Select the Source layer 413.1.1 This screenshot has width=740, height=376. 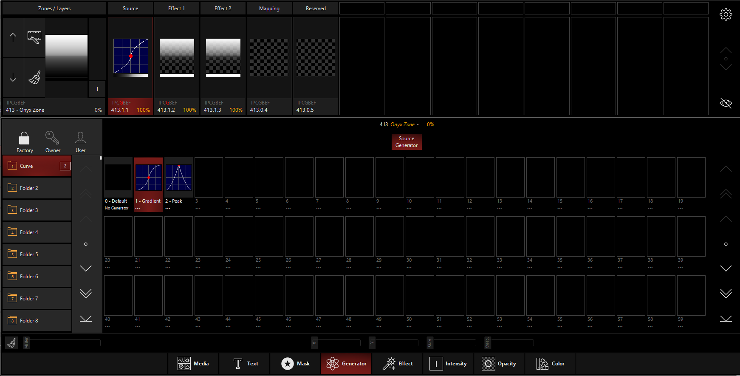130,66
